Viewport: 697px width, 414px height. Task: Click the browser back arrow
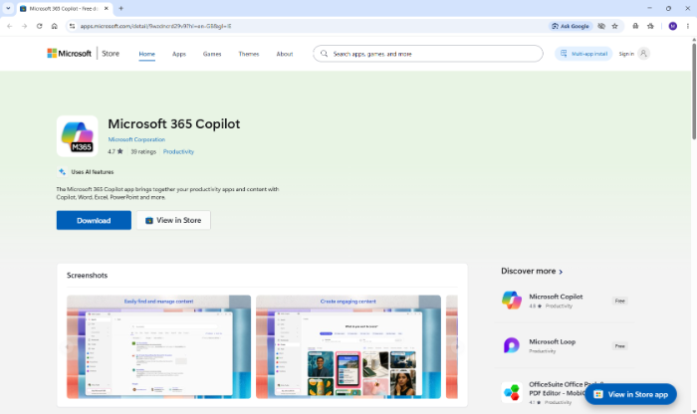10,26
